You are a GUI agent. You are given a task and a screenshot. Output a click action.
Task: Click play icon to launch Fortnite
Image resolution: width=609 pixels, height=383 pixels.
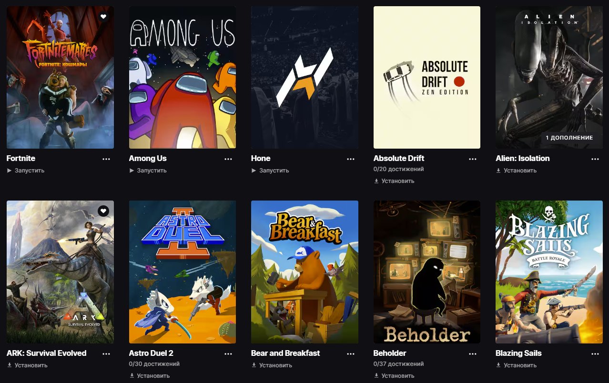pos(9,171)
